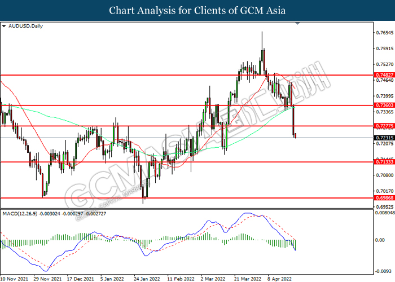Viewport: 395px width, 282px height.
Task: Click the AUDUSD,Daily chart title
Action: [x=25, y=26]
